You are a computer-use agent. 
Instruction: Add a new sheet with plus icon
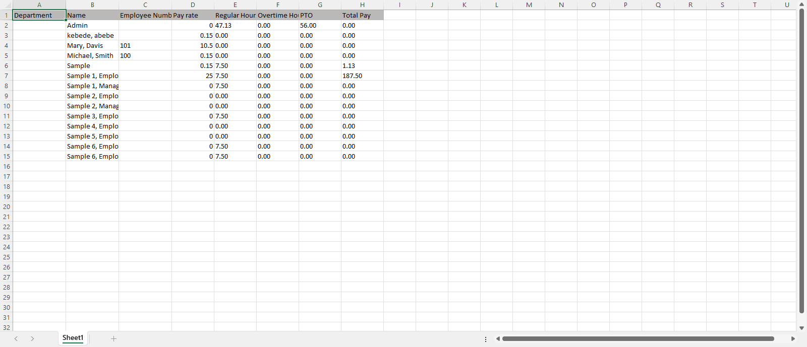tap(113, 338)
